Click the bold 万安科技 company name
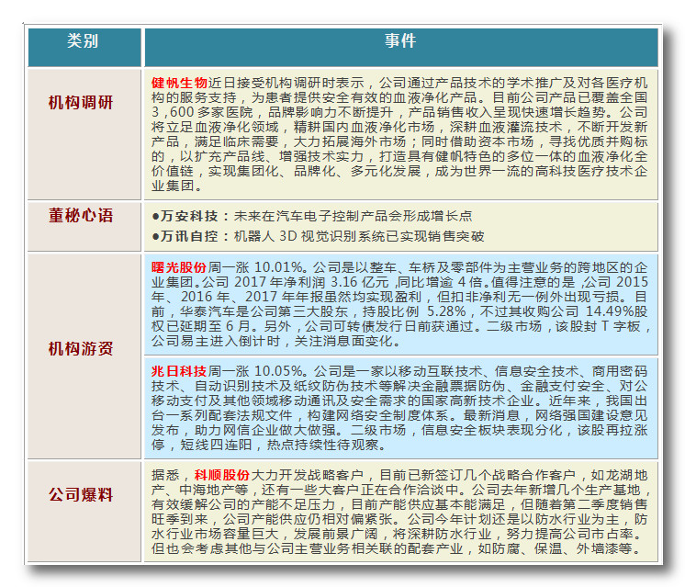 click(x=190, y=216)
